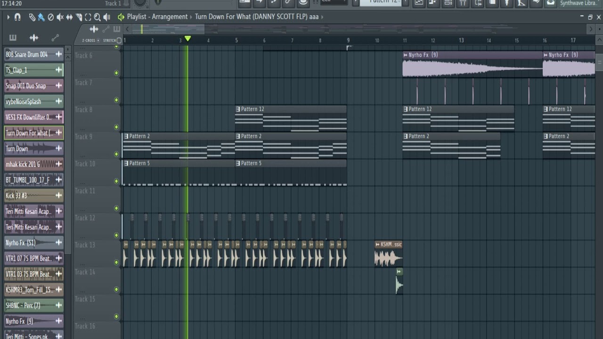
Task: Show patterns in picker panel
Action: point(13,38)
